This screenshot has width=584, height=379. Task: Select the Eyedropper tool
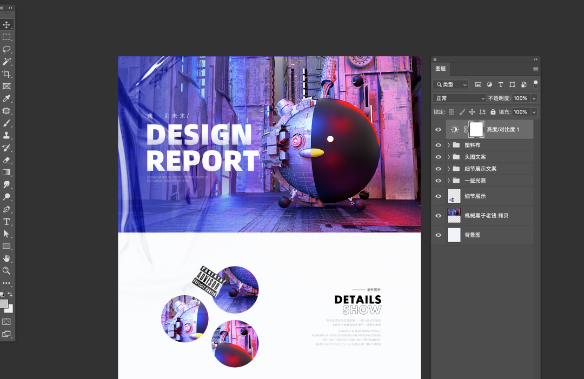(6, 98)
